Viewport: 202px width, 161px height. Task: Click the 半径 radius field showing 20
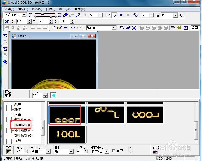[38, 95]
